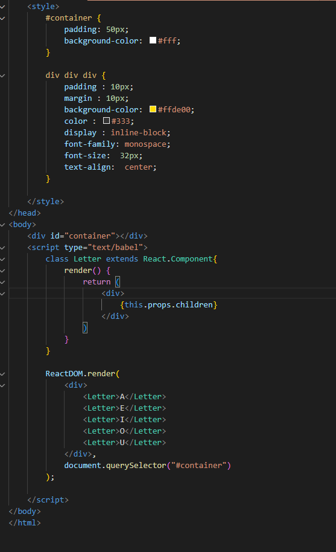The height and width of the screenshot is (552, 336).
Task: Open the white #fff color swatch
Action: 153,40
